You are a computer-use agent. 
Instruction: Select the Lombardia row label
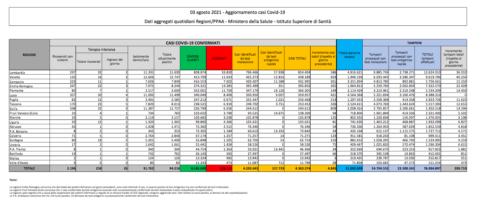click(18, 73)
